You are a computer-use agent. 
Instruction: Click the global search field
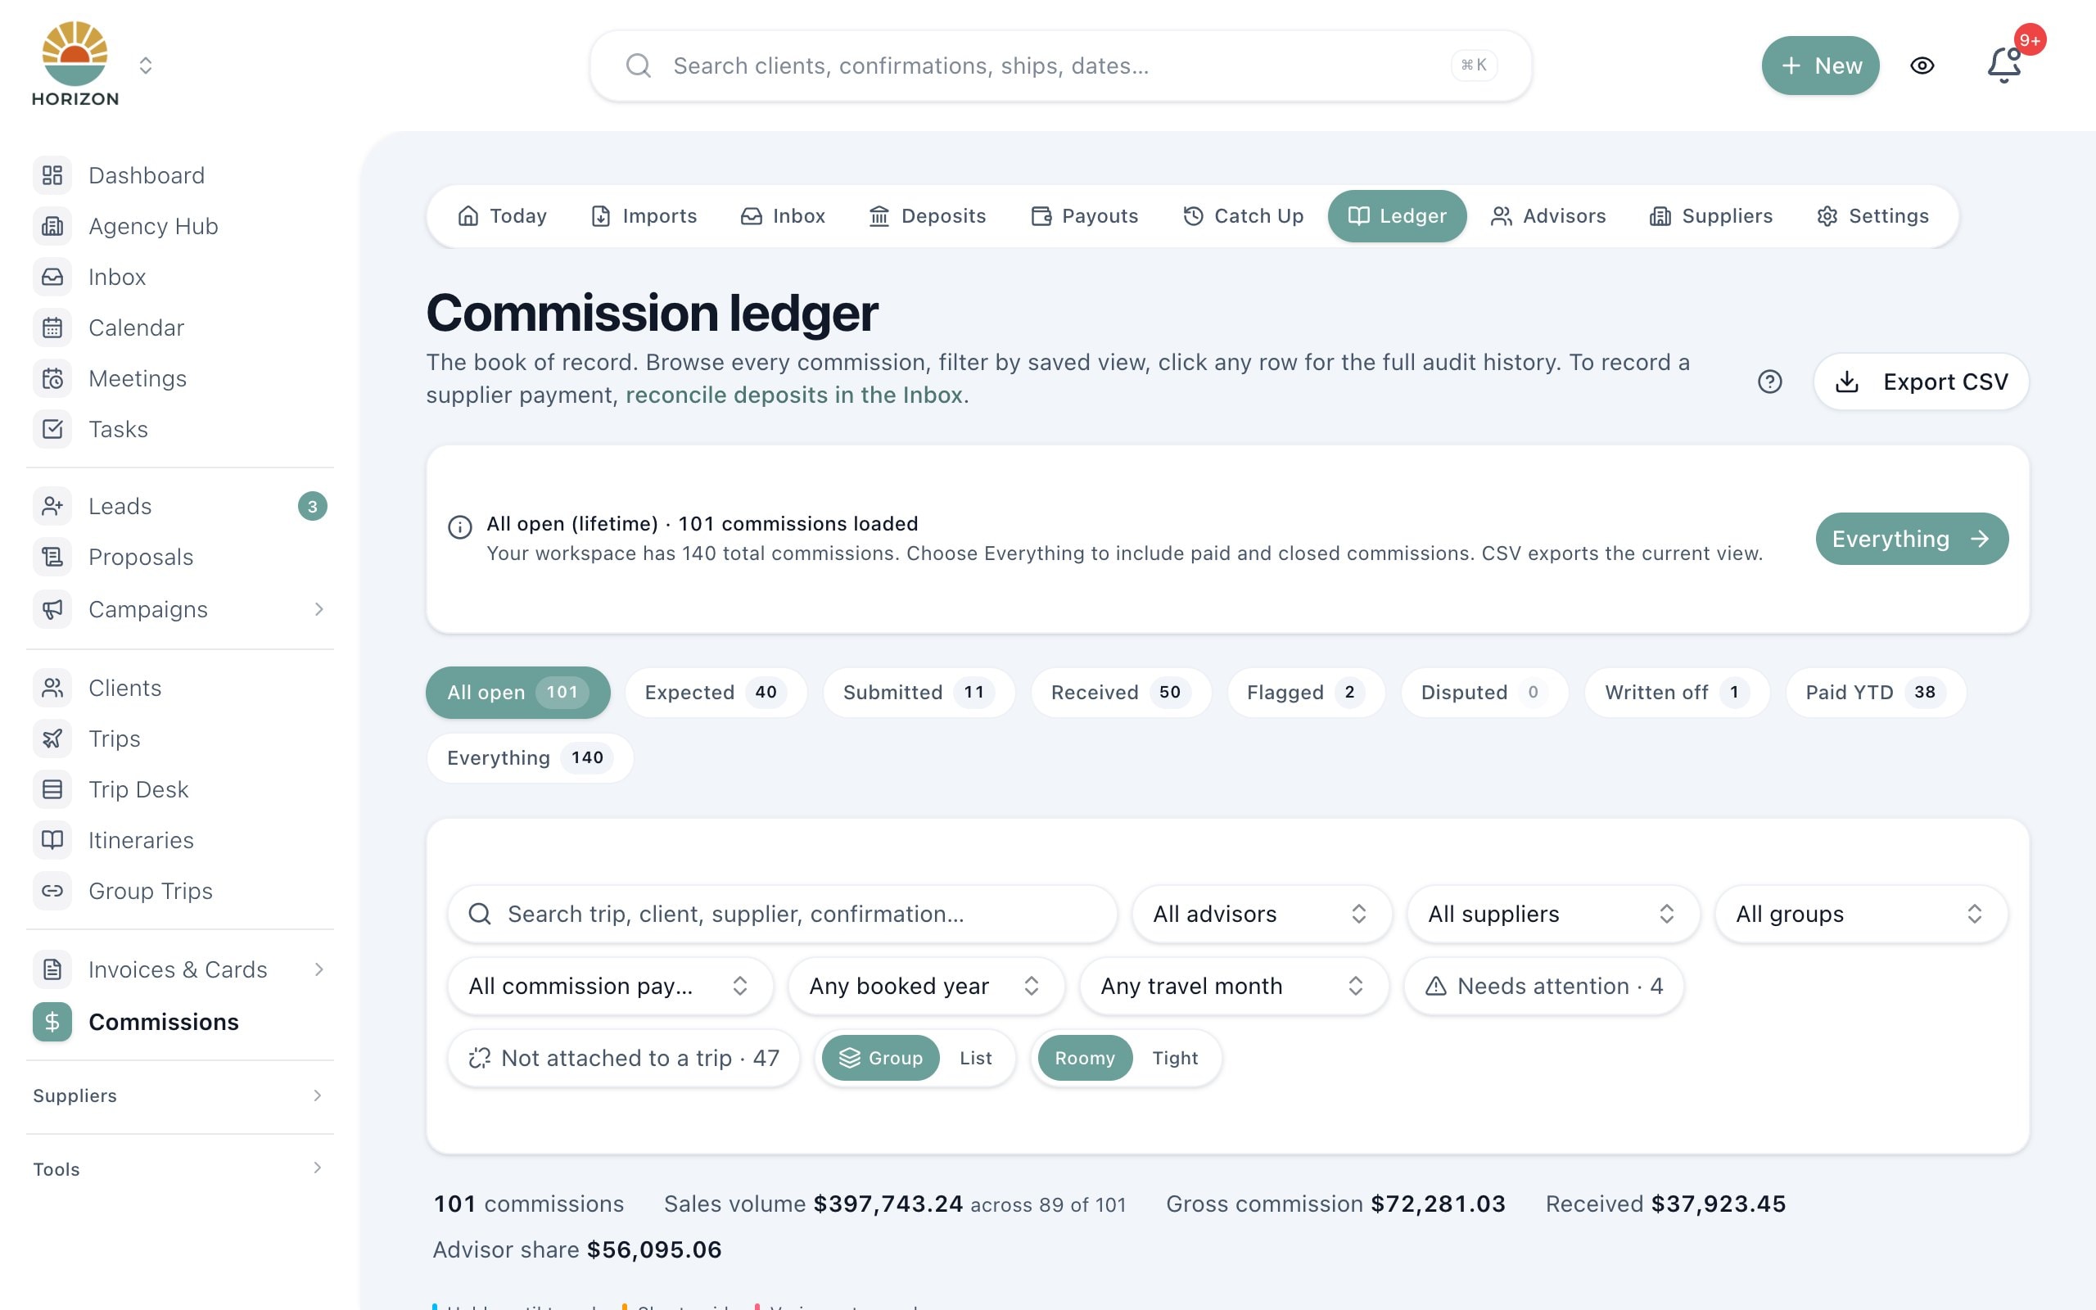pyautogui.click(x=1061, y=65)
